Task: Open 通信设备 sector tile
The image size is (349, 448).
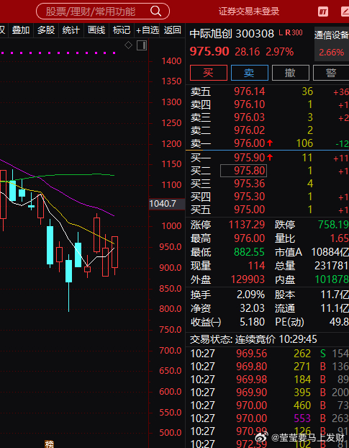Action: pos(332,44)
